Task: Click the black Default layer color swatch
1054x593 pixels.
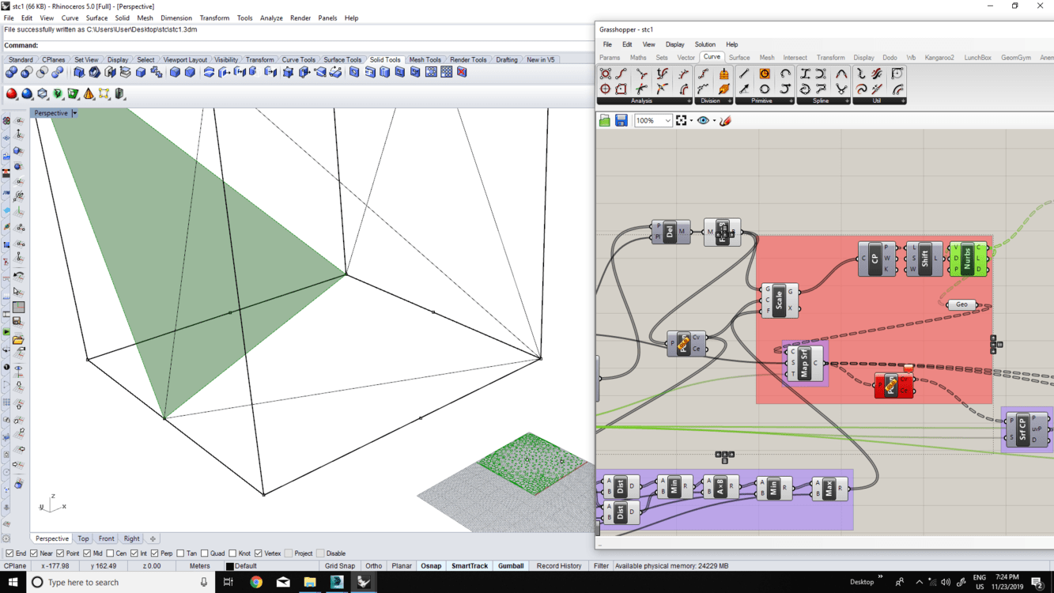Action: tap(229, 566)
